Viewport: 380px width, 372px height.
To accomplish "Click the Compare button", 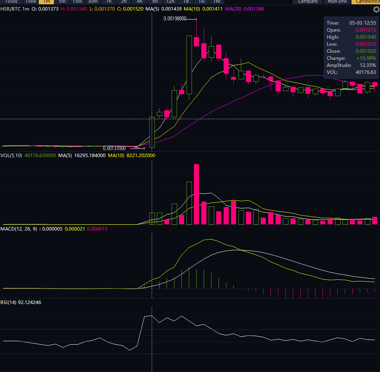I will pos(308,2).
